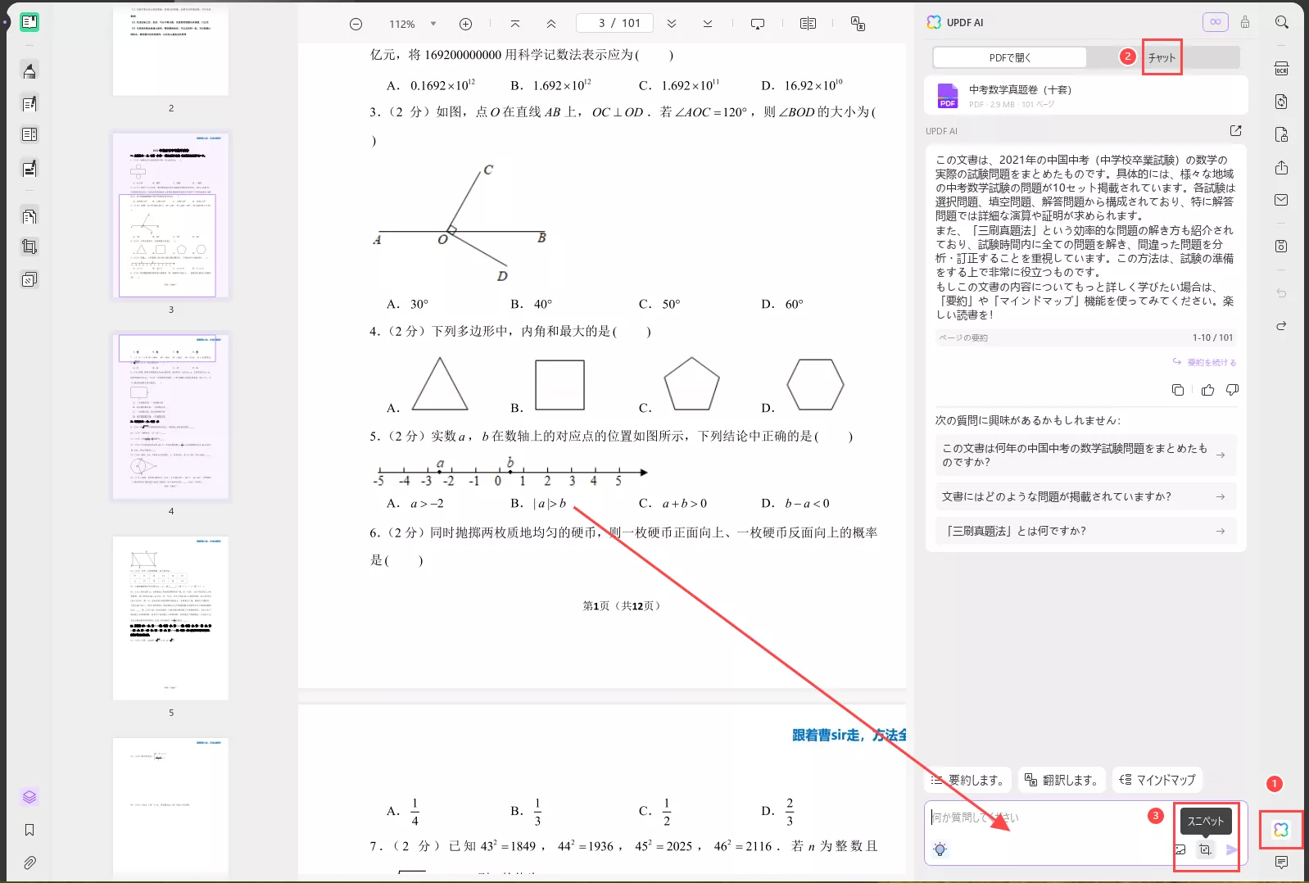Open the Convert PDF export tool

coord(1282,102)
